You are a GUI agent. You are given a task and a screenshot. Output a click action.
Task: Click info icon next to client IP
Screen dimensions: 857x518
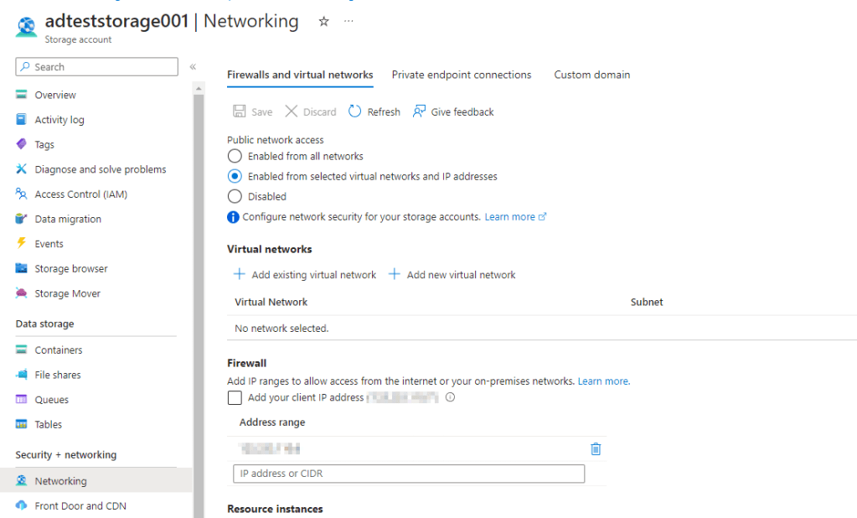click(450, 397)
